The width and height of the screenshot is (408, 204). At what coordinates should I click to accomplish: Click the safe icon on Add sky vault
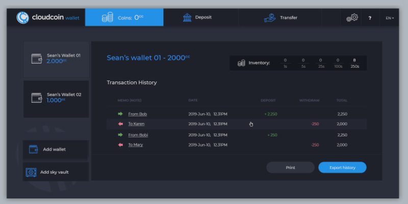pos(31,172)
